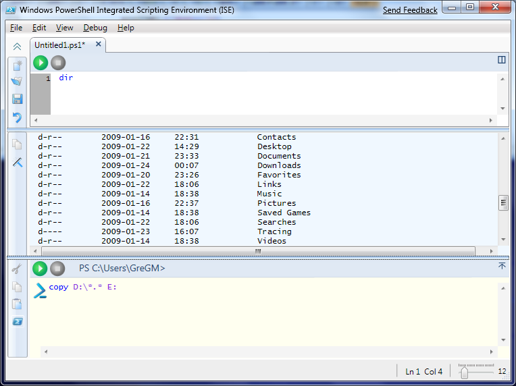
Task: Move command pane up with arrow icon
Action: tap(502, 266)
